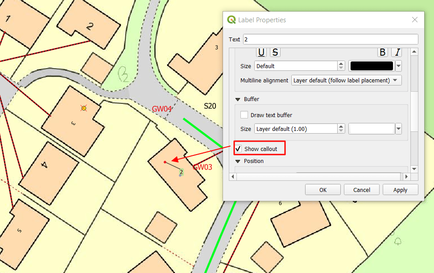Open the Multiline alignment dropdown

tap(346, 80)
